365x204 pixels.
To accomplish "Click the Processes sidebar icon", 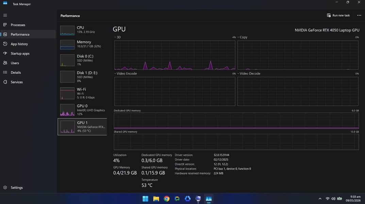I will pyautogui.click(x=5, y=25).
